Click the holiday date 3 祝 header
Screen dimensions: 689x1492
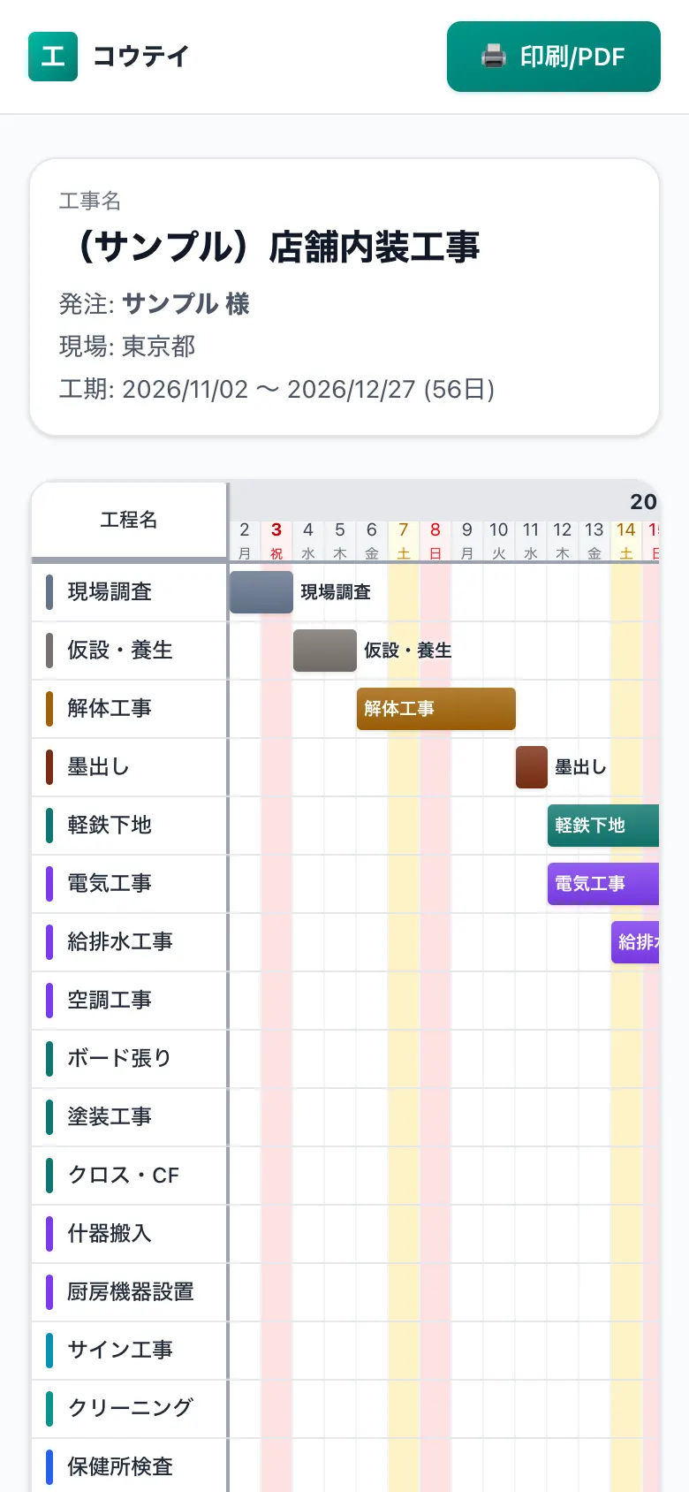click(276, 540)
